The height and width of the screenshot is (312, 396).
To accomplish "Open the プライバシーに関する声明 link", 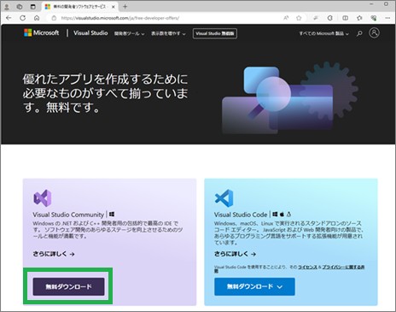I will click(343, 268).
